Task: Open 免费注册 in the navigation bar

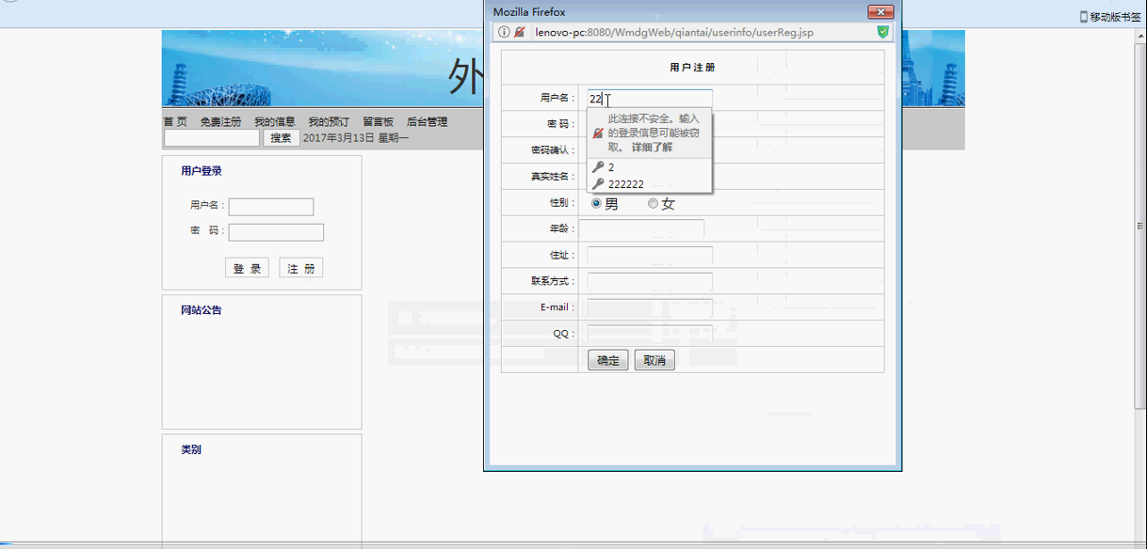Action: click(x=220, y=121)
